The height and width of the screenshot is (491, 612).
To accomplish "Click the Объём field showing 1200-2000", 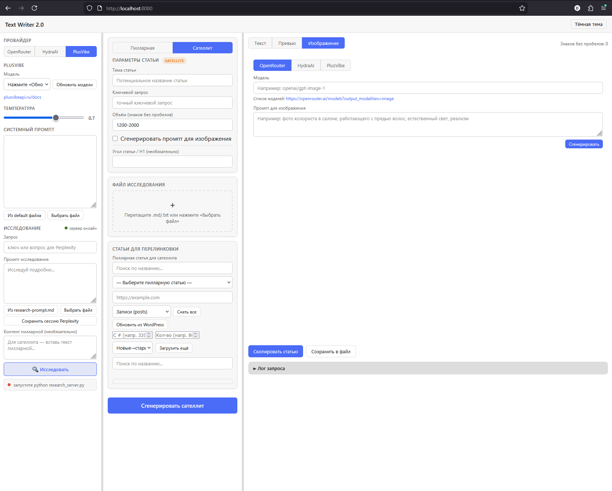I will pyautogui.click(x=172, y=125).
